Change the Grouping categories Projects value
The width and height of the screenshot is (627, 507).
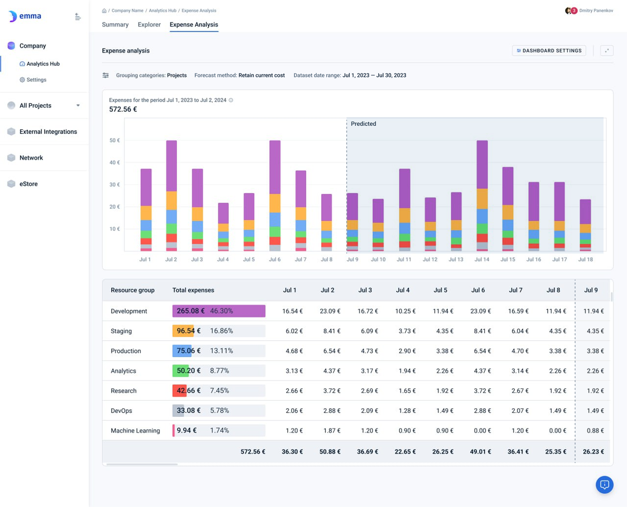(177, 75)
